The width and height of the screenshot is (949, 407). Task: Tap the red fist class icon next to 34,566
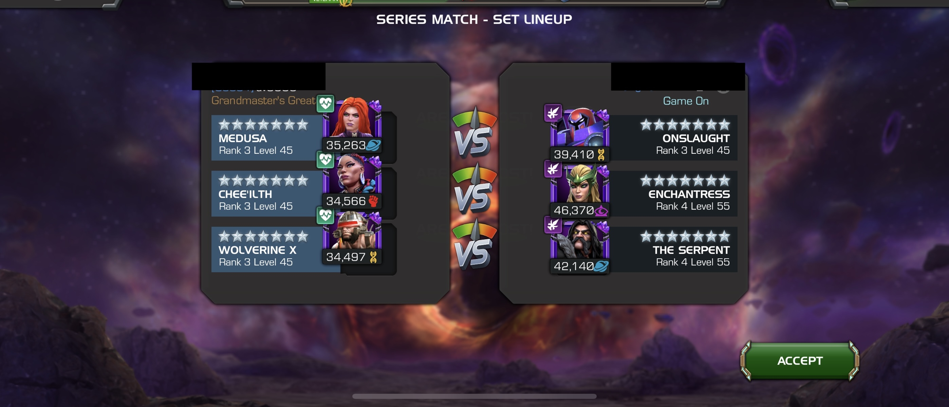(374, 201)
